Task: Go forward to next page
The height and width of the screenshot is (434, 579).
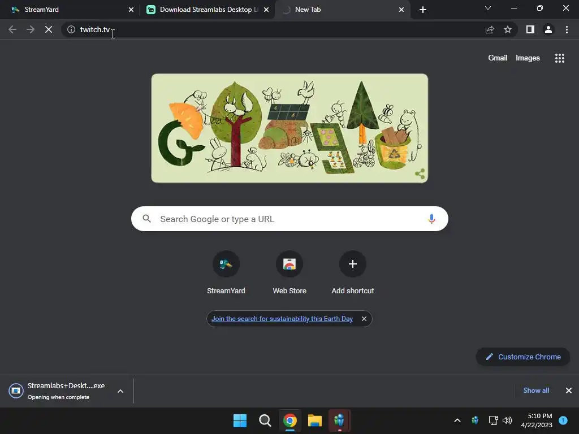Action: tap(31, 29)
